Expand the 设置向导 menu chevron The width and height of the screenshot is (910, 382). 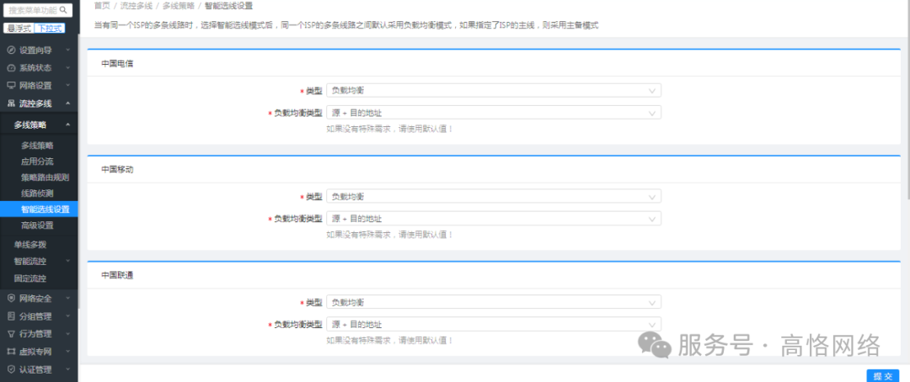[x=68, y=50]
